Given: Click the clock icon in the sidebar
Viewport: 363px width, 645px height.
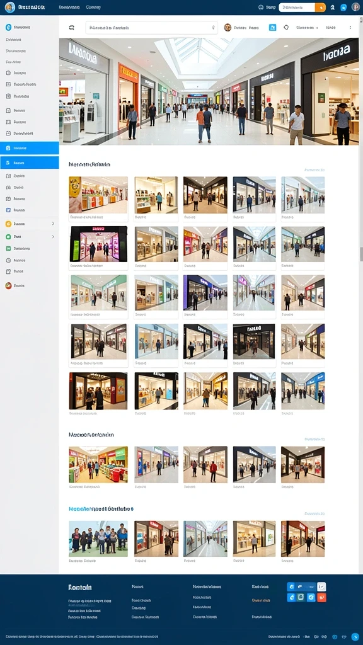Looking at the screenshot, I should pos(8,260).
